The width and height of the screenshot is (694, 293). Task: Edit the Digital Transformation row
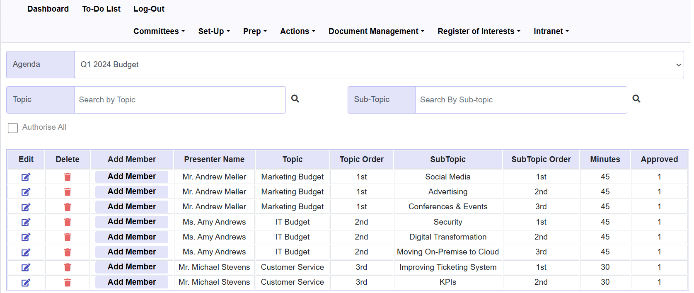click(26, 237)
